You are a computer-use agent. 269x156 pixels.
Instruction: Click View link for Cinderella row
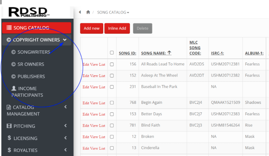coord(94,149)
